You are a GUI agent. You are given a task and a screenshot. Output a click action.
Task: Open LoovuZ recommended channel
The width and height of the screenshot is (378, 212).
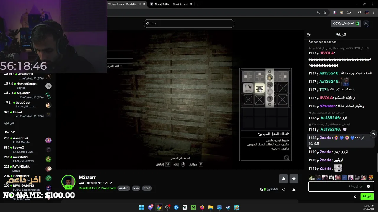pyautogui.click(x=28, y=150)
